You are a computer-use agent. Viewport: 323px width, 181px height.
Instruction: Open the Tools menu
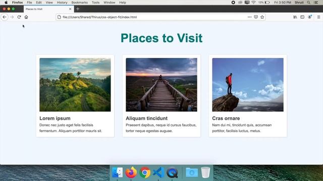(95, 3)
